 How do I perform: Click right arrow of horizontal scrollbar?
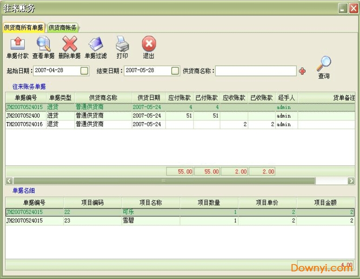[x=352, y=181]
